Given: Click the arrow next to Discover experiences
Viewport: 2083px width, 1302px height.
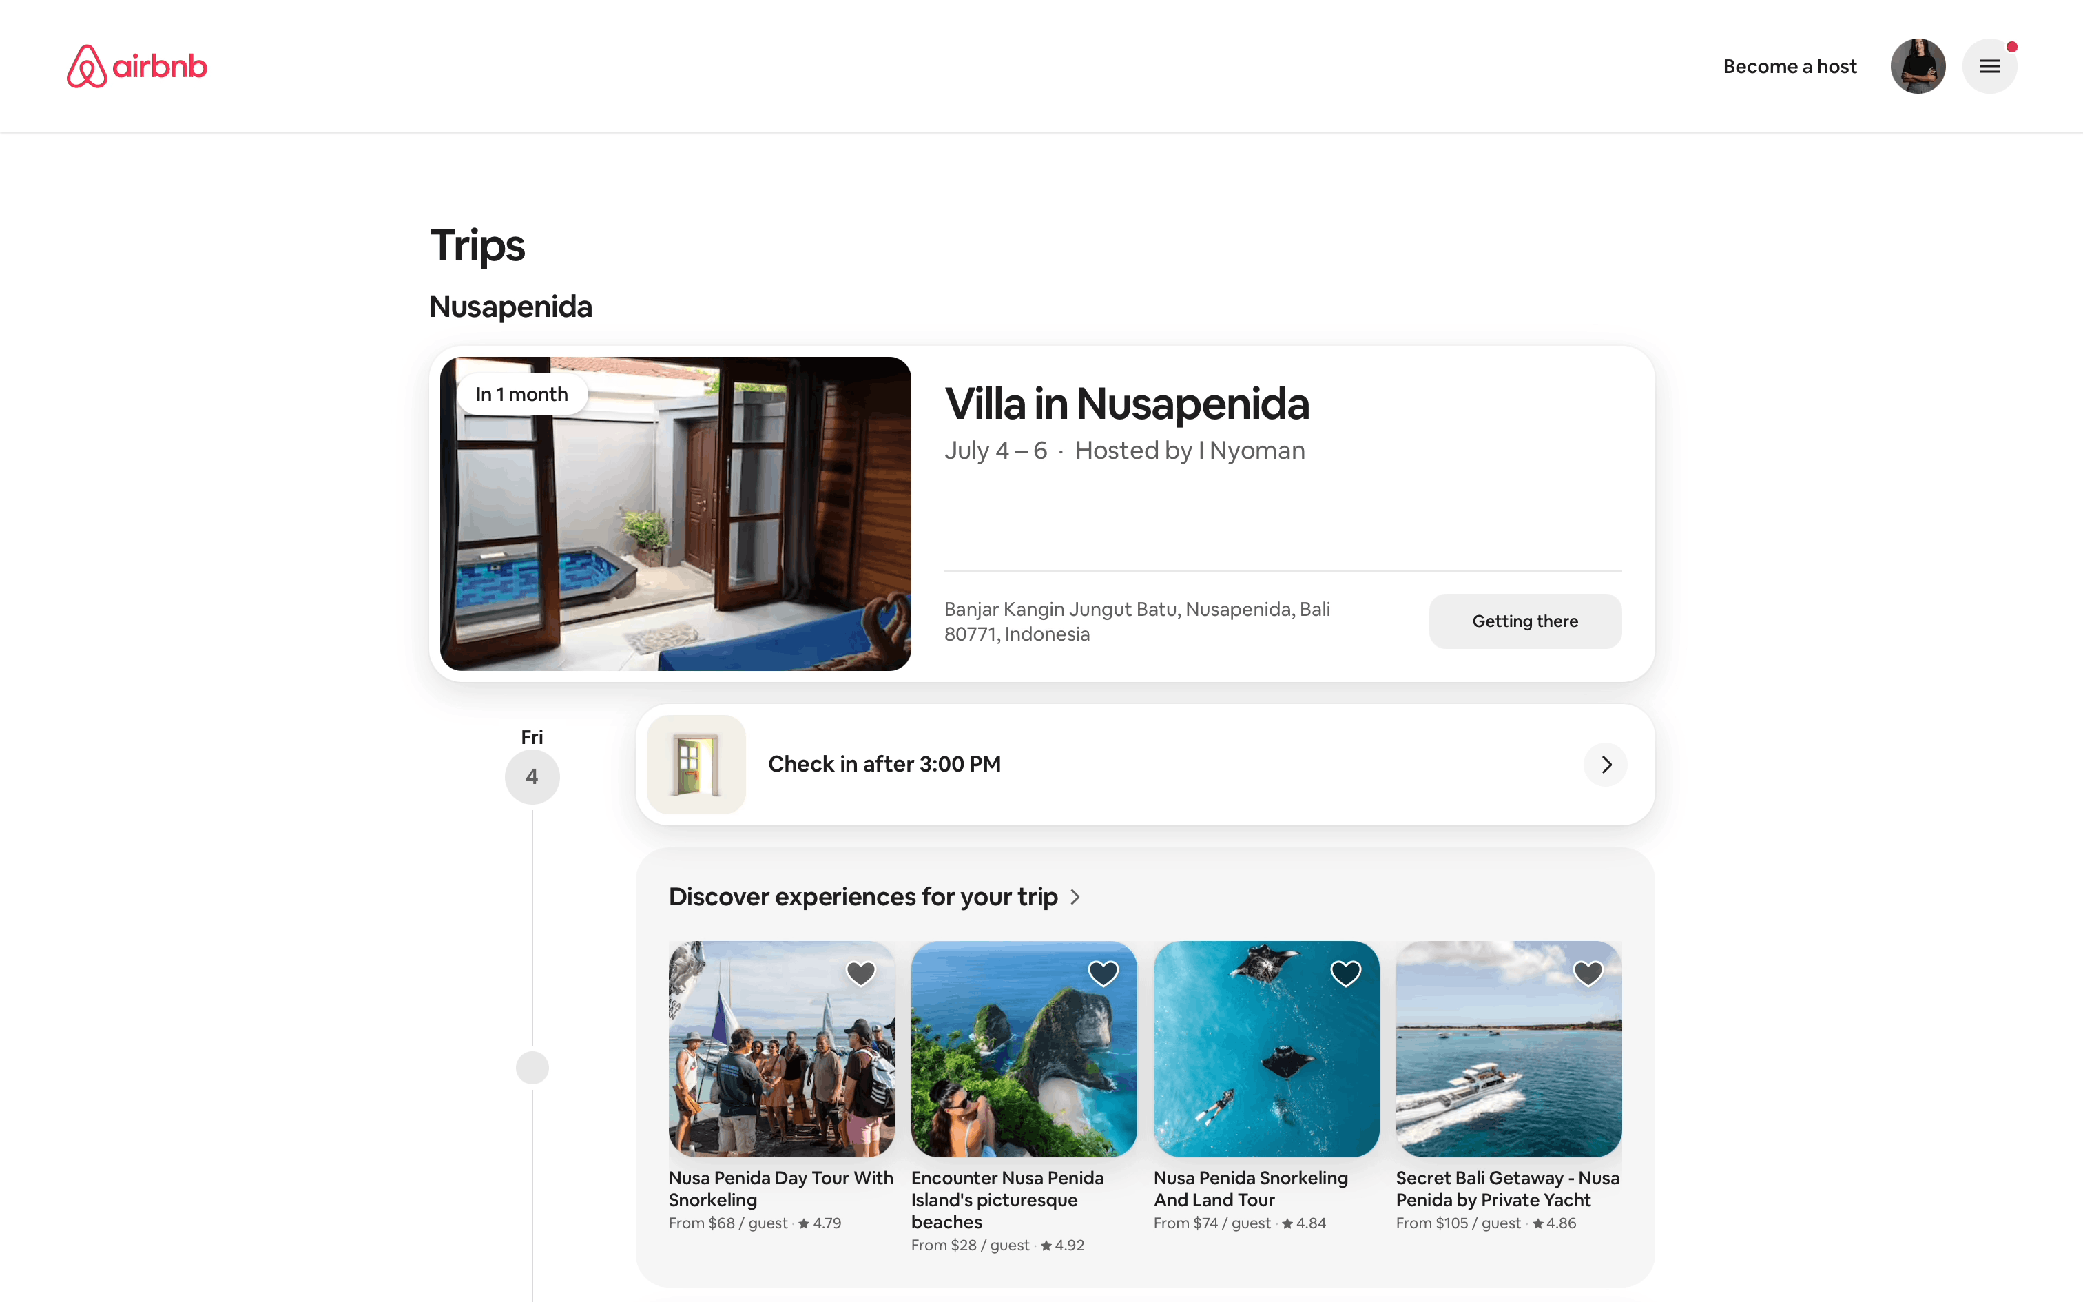Looking at the screenshot, I should (1075, 897).
